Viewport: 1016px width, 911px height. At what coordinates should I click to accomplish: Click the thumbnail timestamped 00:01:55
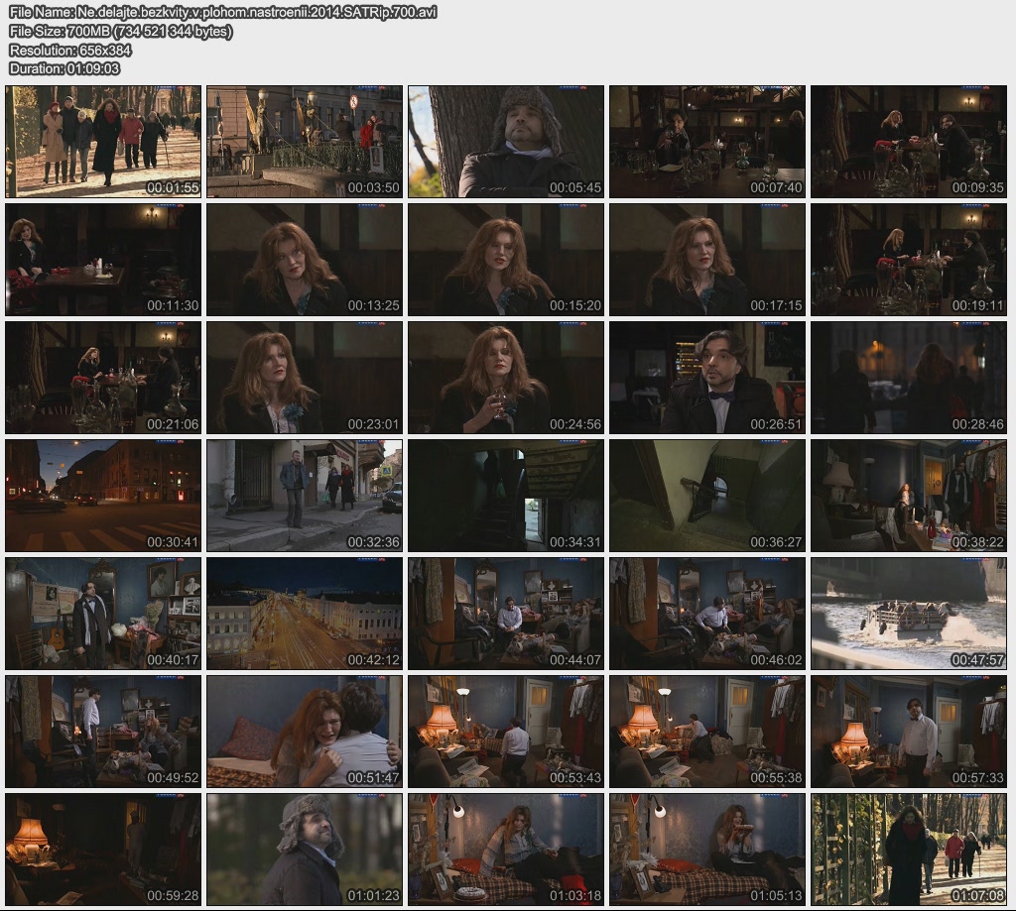pyautogui.click(x=103, y=142)
